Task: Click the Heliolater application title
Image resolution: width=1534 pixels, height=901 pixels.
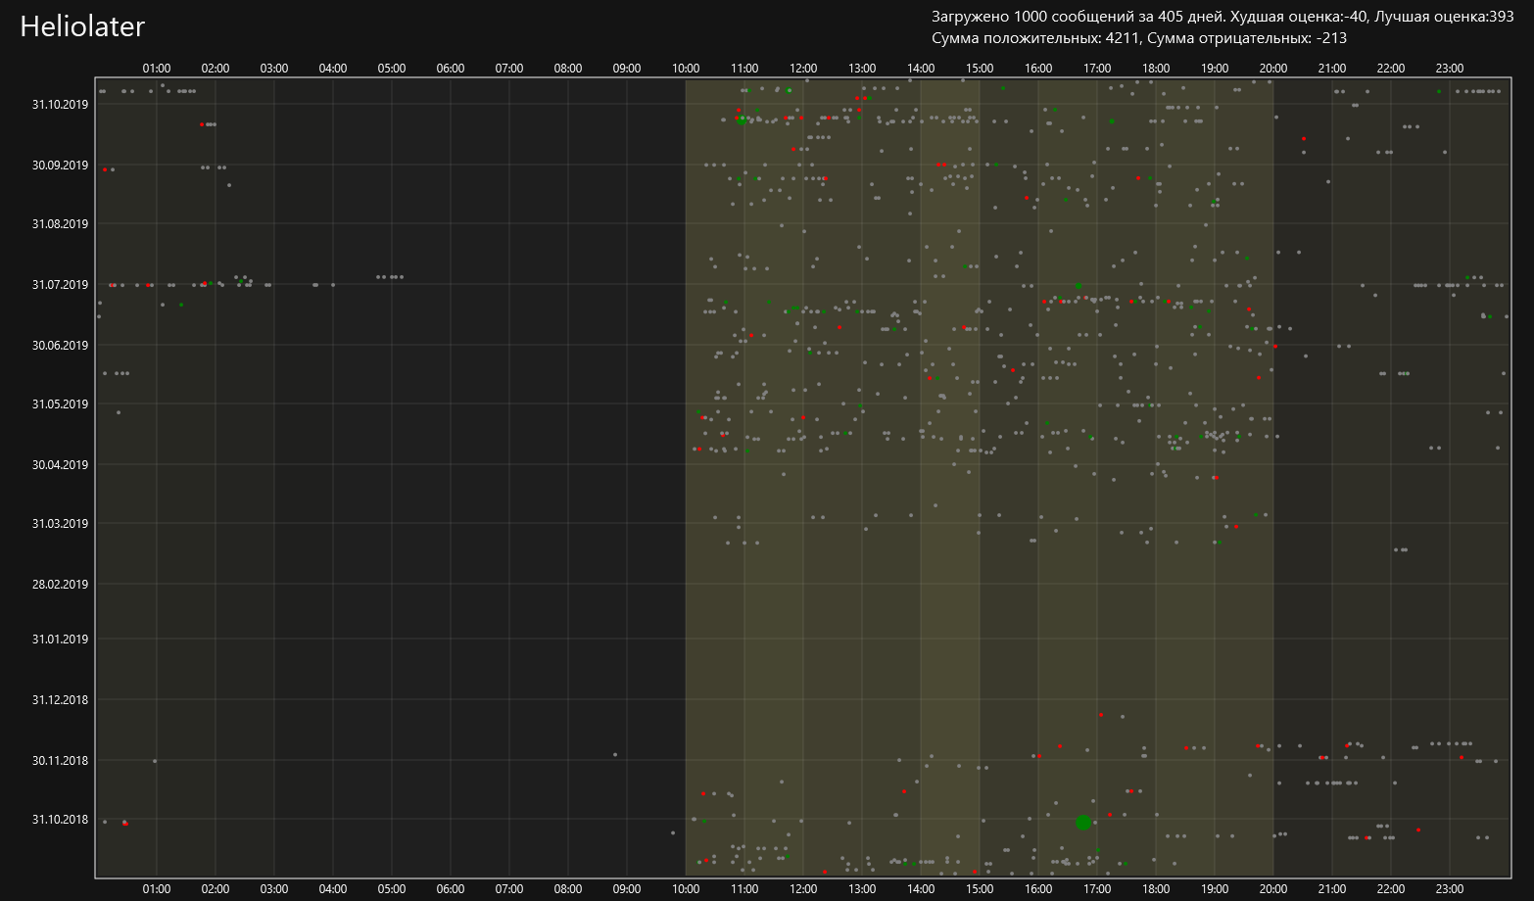Action: tap(82, 26)
